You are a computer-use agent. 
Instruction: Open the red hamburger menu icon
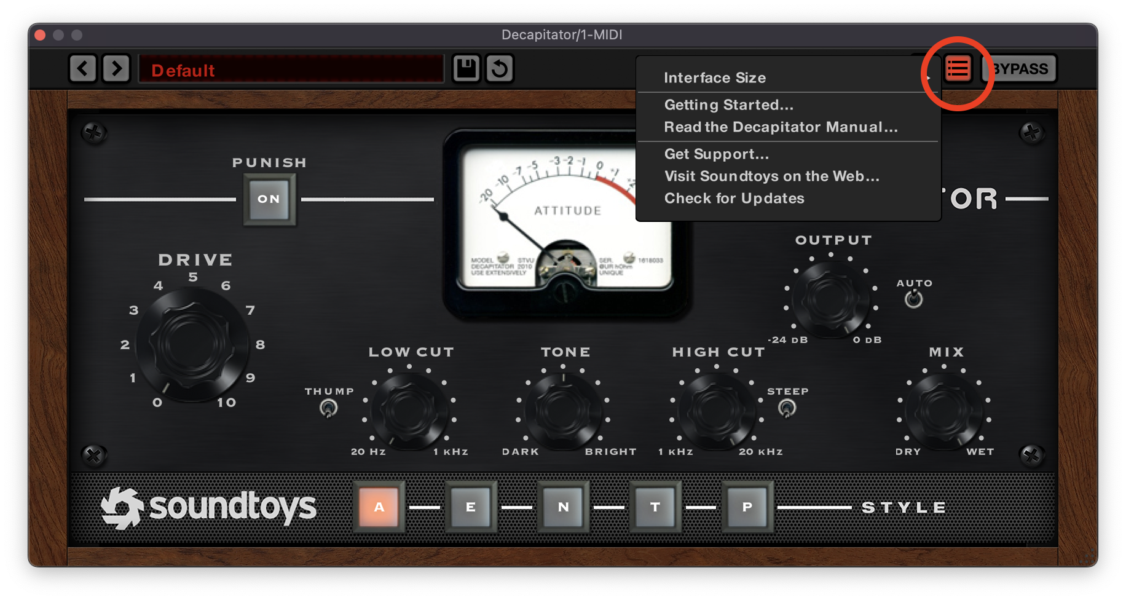point(958,69)
